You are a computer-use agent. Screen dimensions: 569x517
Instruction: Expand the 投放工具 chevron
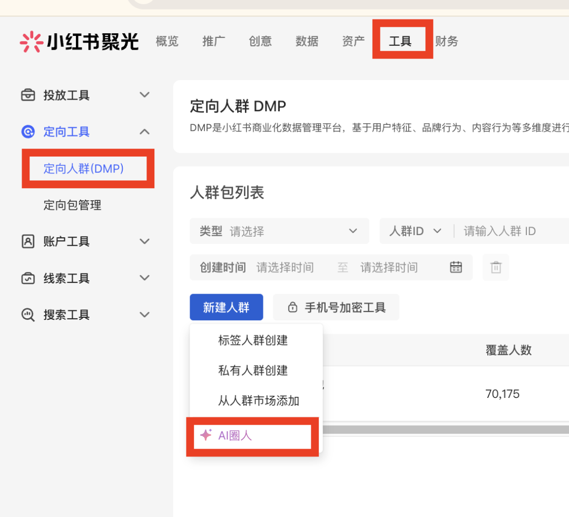tap(144, 95)
